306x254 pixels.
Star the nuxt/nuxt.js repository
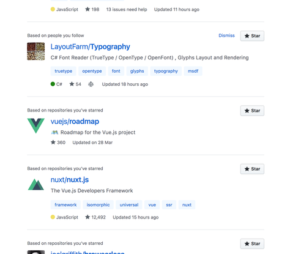point(252,169)
